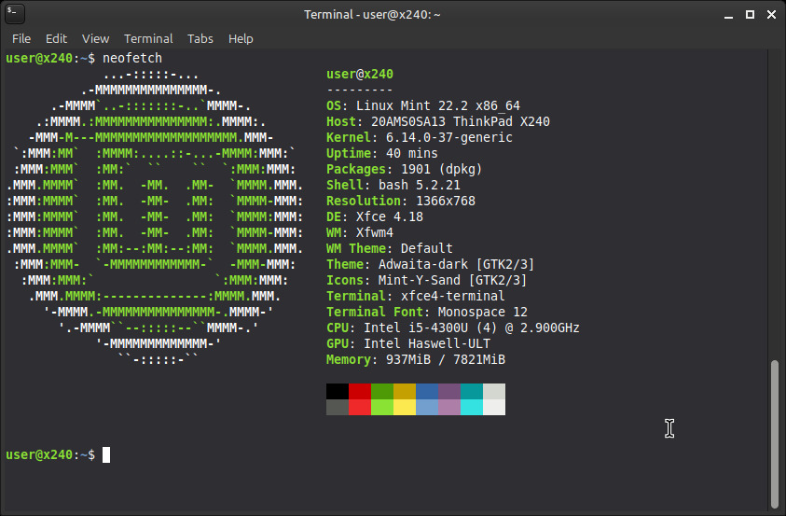
Task: Click the dark red color block
Action: 360,391
